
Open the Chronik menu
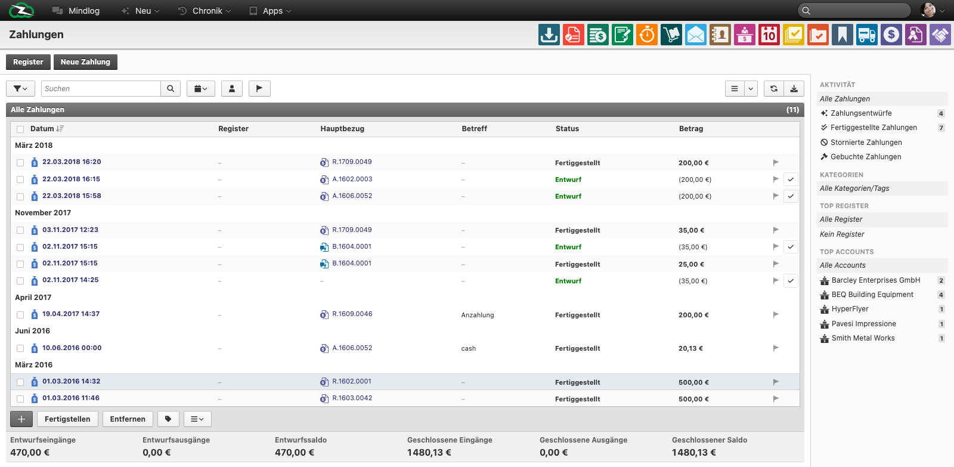point(205,11)
